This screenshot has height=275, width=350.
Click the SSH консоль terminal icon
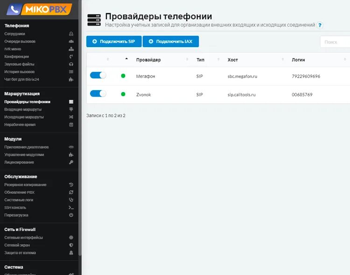tap(71, 208)
